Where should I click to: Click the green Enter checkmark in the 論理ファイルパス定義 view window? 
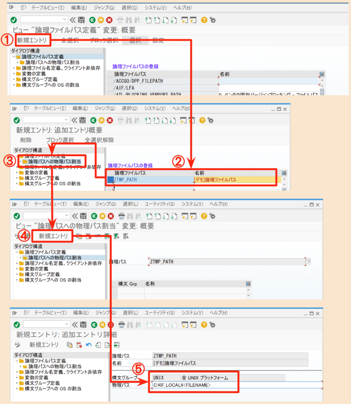click(x=14, y=20)
